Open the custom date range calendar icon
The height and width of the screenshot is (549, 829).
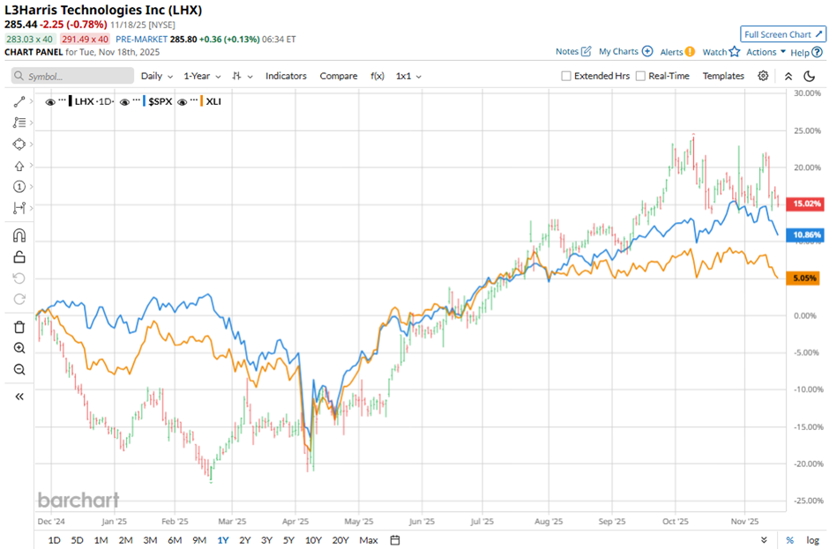(x=395, y=540)
